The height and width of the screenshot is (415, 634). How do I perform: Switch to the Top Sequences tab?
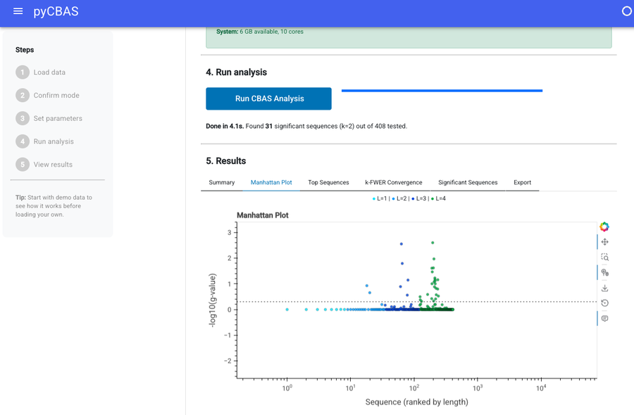(328, 182)
